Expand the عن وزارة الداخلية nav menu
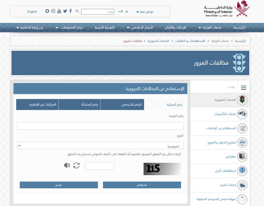The image size is (264, 206). (30, 27)
